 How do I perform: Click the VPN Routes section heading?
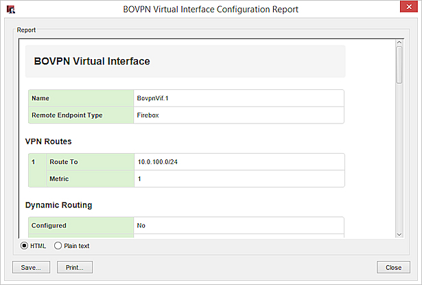[x=49, y=141]
